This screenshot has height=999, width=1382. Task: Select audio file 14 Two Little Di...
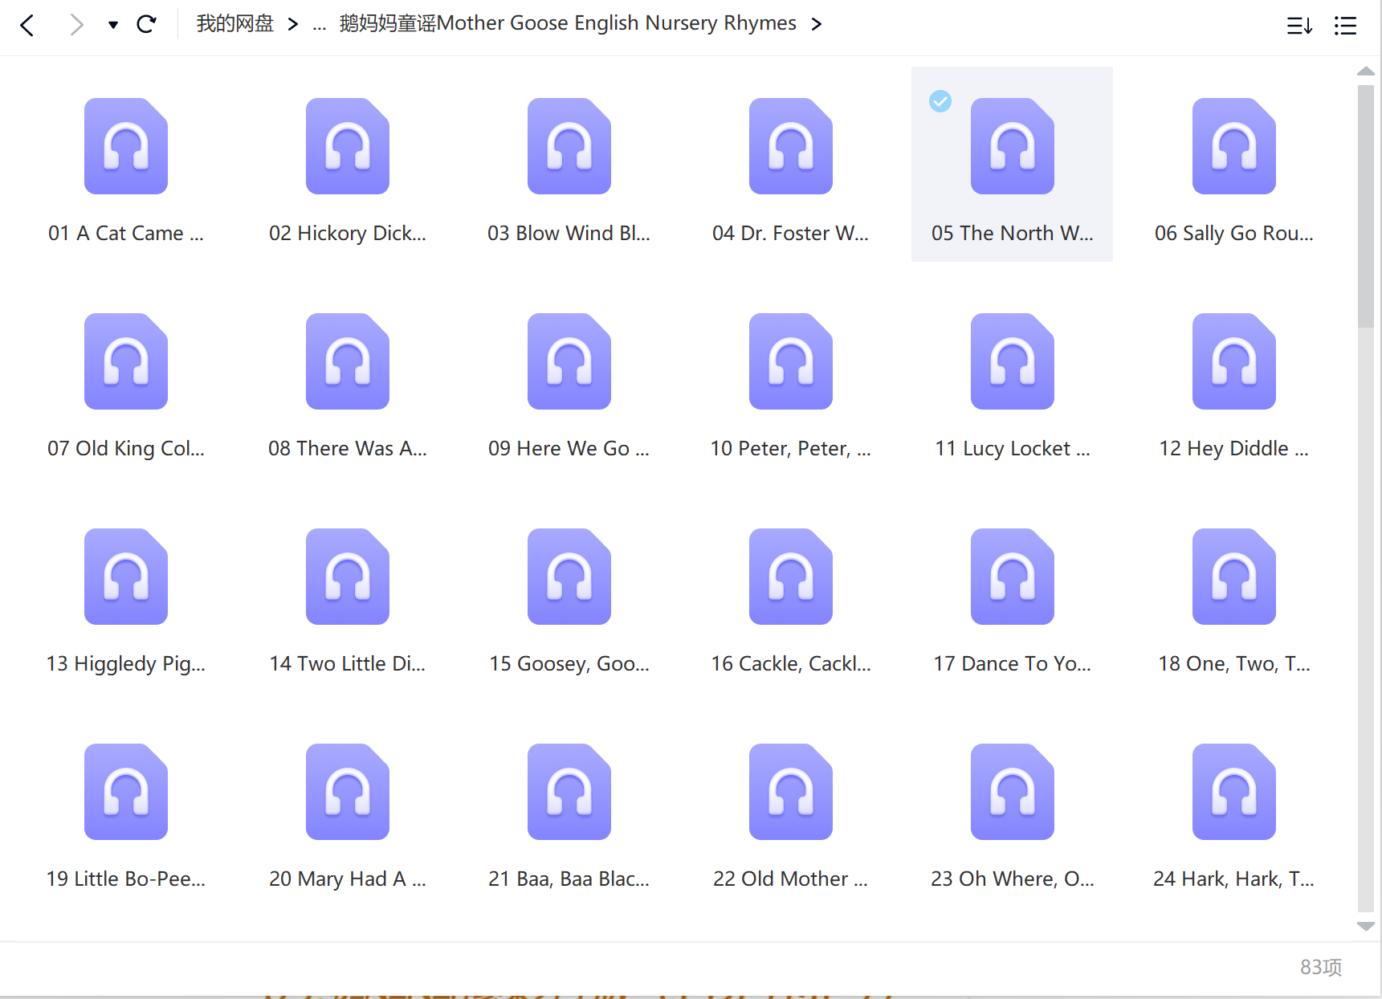[347, 577]
